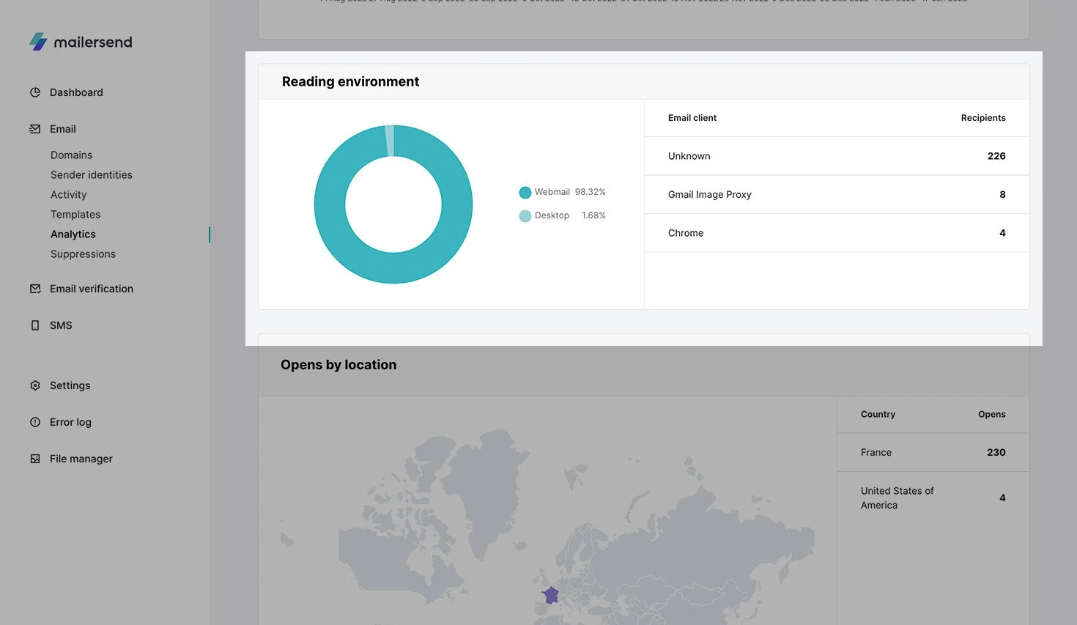Open the Activity section
Screen dimensions: 1077x625
click(x=68, y=195)
